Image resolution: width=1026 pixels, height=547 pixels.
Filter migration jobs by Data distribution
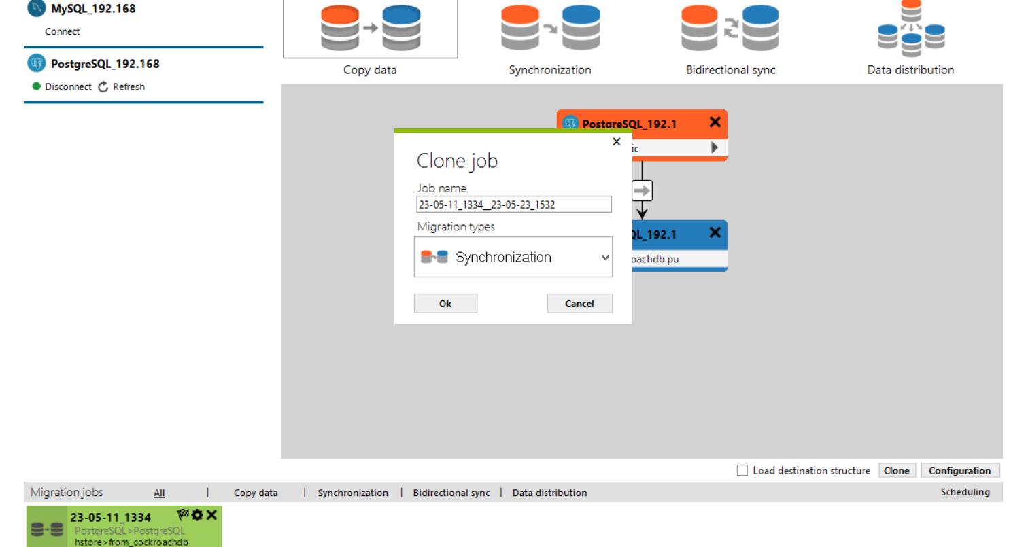point(550,493)
